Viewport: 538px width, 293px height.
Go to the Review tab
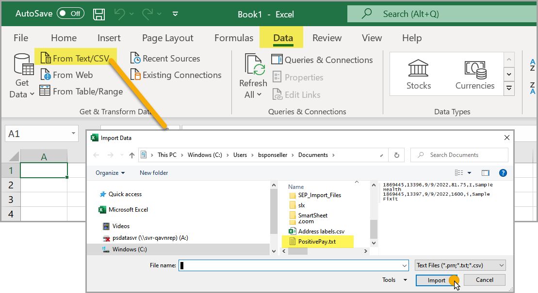click(326, 38)
